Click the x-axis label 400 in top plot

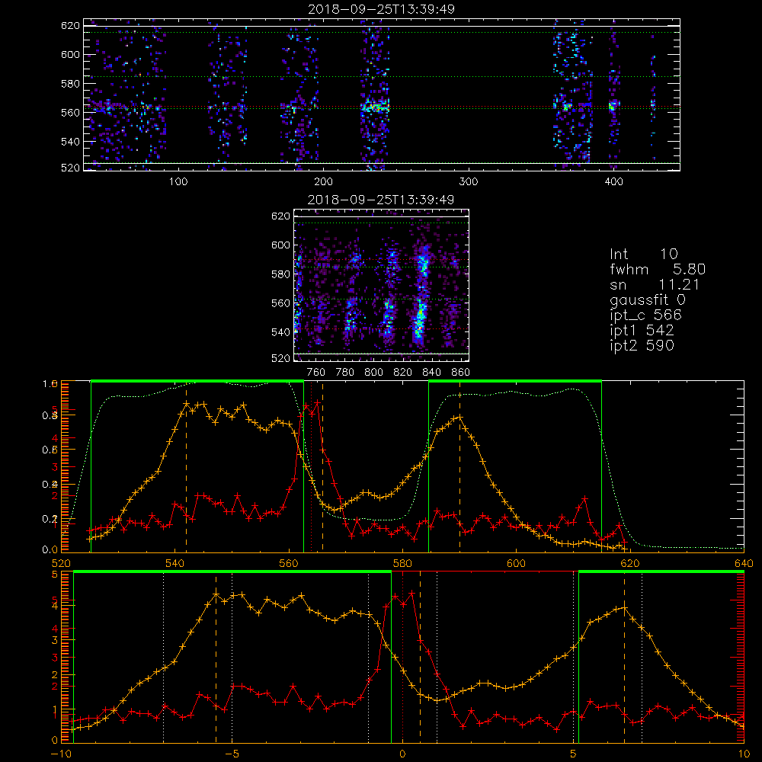[613, 182]
